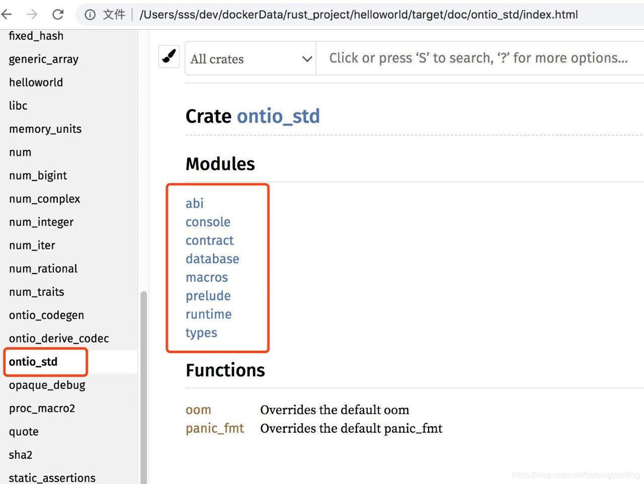Open the macros module

pyautogui.click(x=207, y=277)
